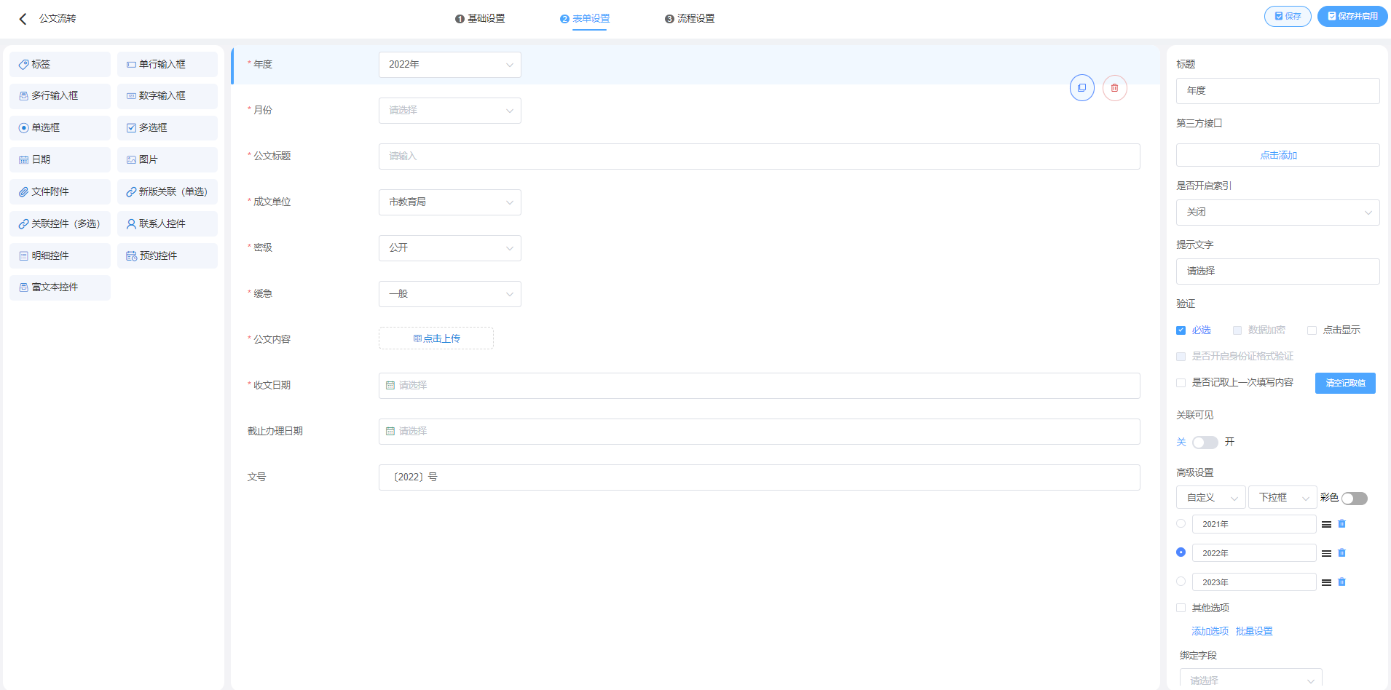The height and width of the screenshot is (690, 1391).
Task: Open the 下拉框 type dropdown
Action: [1282, 498]
